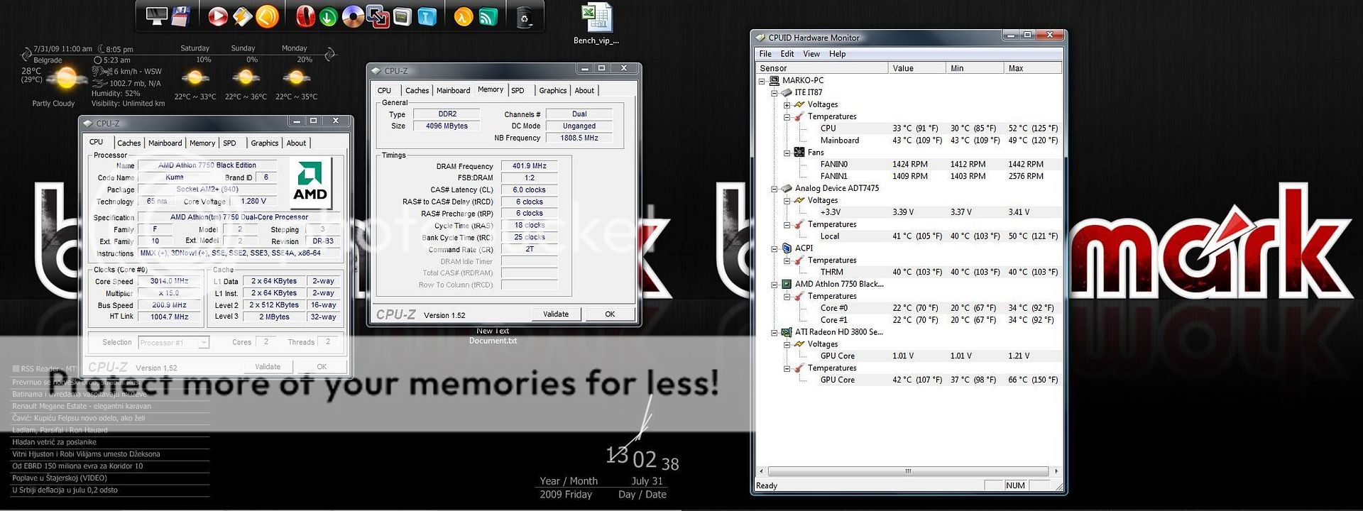Screen dimensions: 1363x511
Task: Select the THRM temperature row
Action: click(x=909, y=272)
